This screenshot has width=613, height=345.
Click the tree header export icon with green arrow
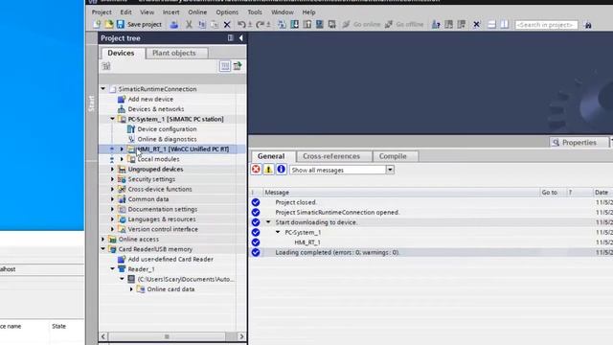[238, 66]
